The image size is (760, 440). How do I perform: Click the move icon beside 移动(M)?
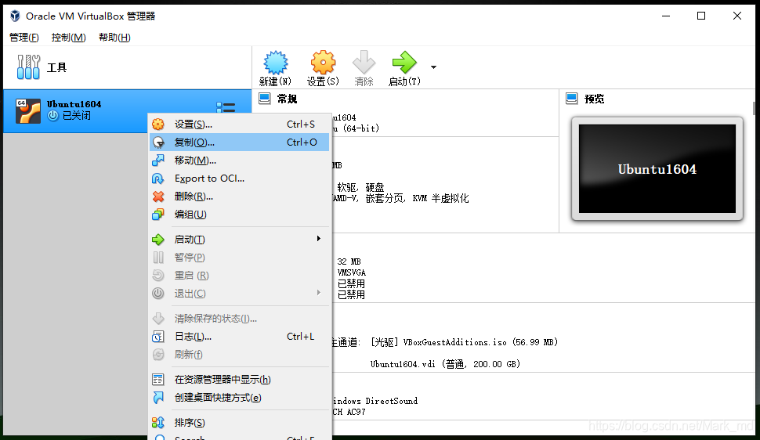point(158,160)
